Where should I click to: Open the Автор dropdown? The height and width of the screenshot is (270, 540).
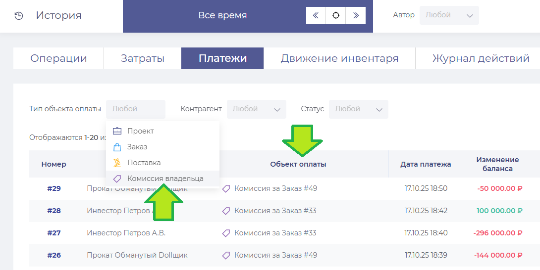449,15
